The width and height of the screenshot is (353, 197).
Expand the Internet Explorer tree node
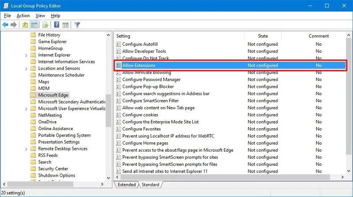pyautogui.click(x=26, y=55)
